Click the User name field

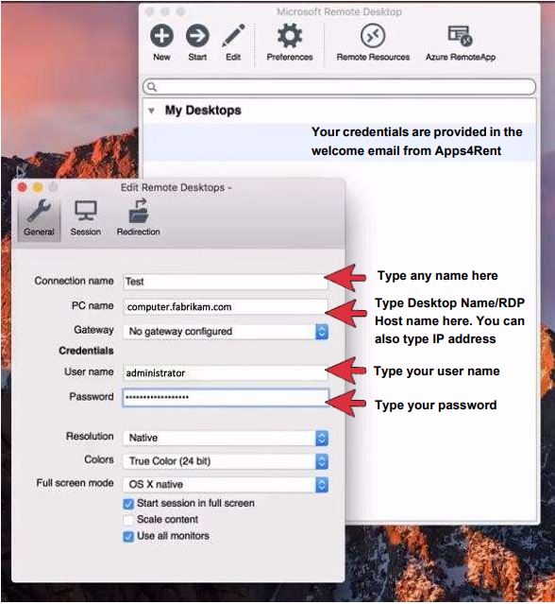pos(226,372)
